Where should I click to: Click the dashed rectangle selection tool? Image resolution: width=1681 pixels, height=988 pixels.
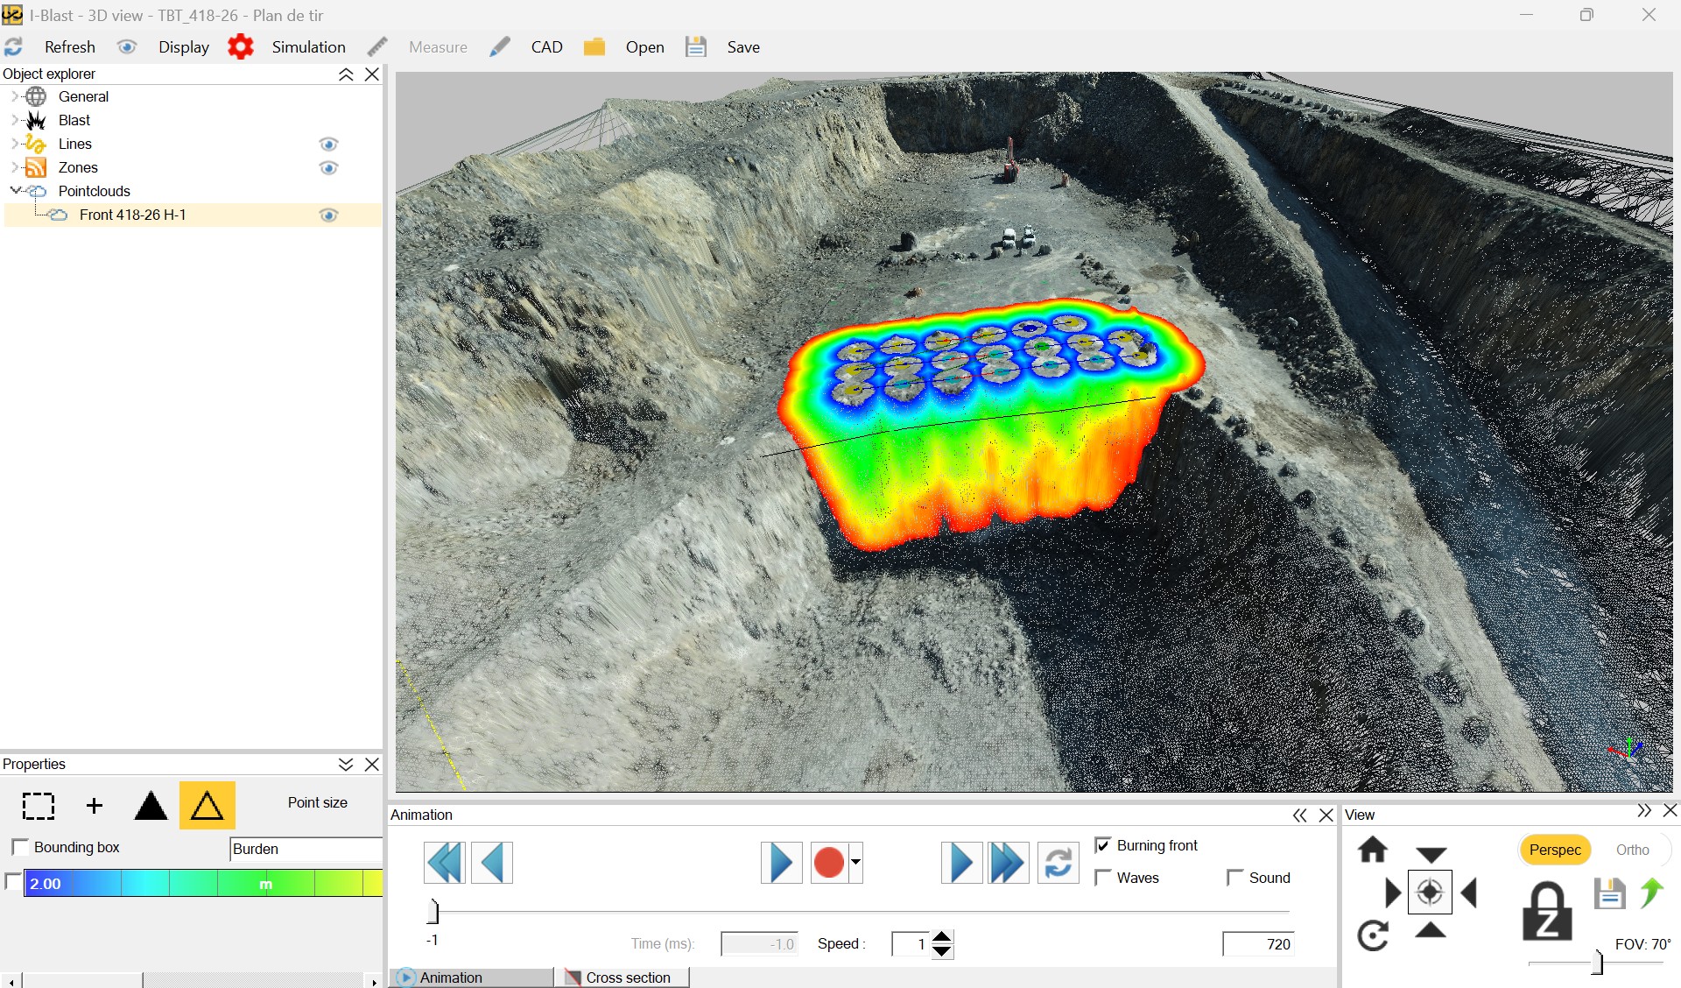click(39, 805)
